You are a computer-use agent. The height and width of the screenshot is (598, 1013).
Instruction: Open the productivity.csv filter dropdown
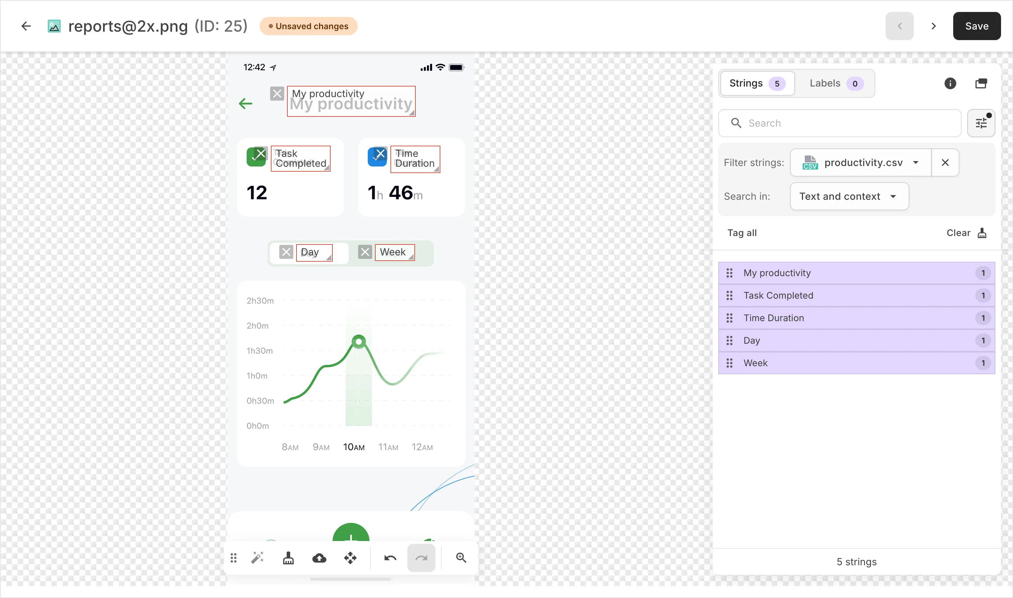(861, 163)
